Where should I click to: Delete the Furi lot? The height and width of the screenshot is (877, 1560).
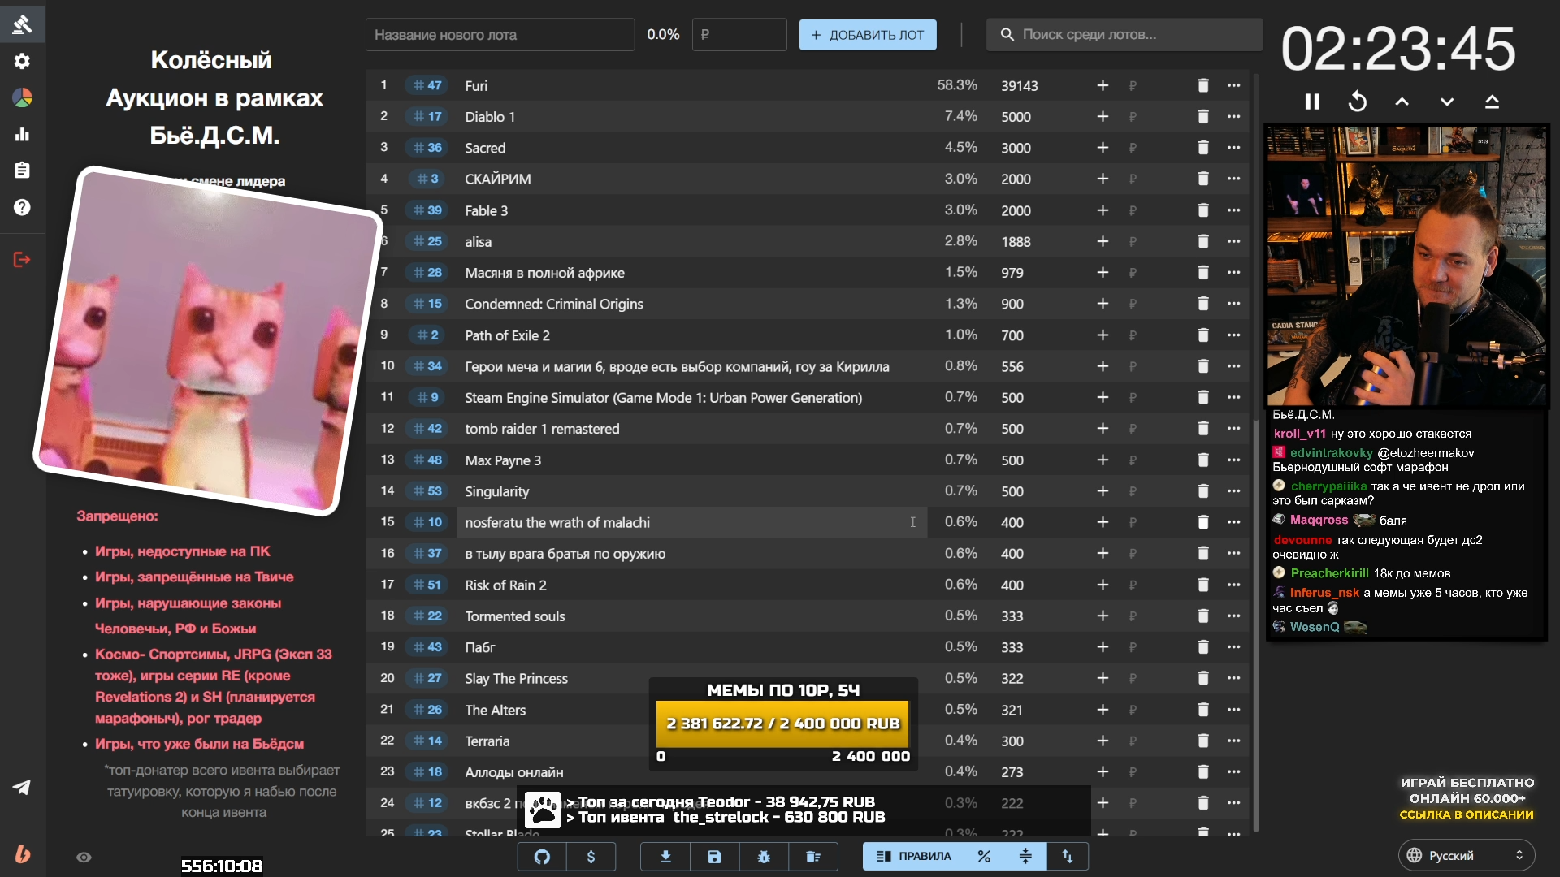(x=1203, y=85)
